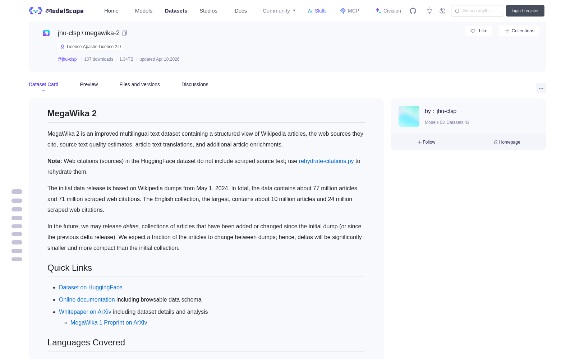Viewport: 575px width, 359px height.
Task: Click the '1.34TB' size text
Action: 126,59
